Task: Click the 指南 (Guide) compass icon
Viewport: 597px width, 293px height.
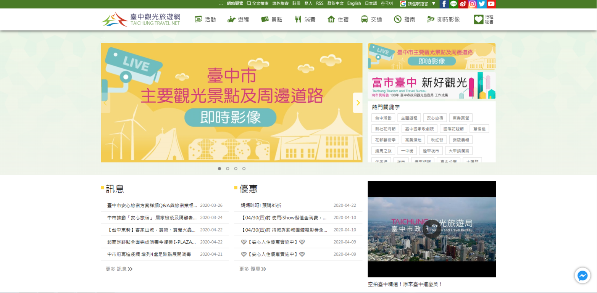Action: 397,19
